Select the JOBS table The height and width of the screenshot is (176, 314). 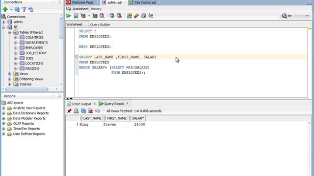pos(29,58)
